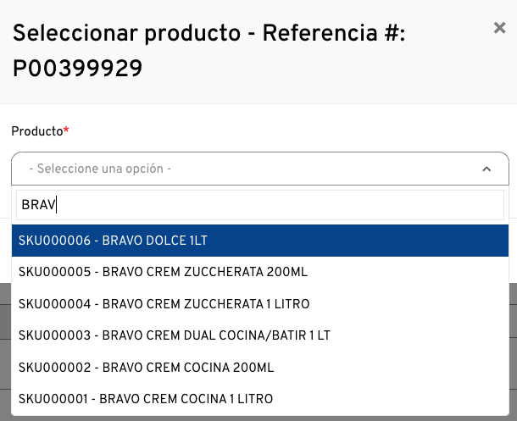Click the "Seleccione una opción" select box
This screenshot has height=421, width=517.
(x=246, y=169)
